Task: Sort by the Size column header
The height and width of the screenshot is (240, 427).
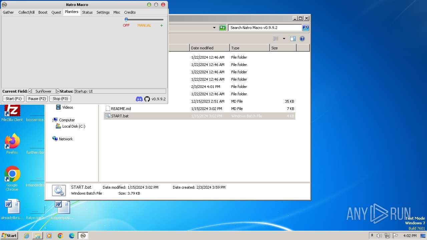Action: [x=283, y=48]
